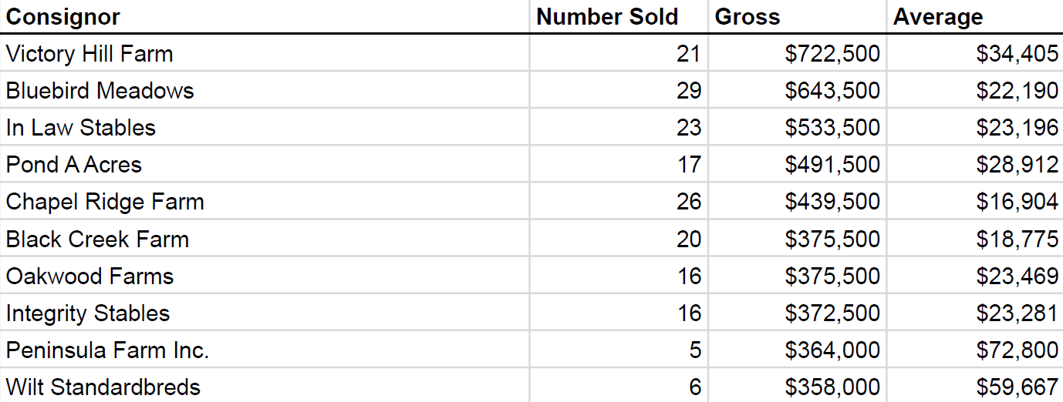
Task: Click the Gross header cell
Action: tap(797, 16)
